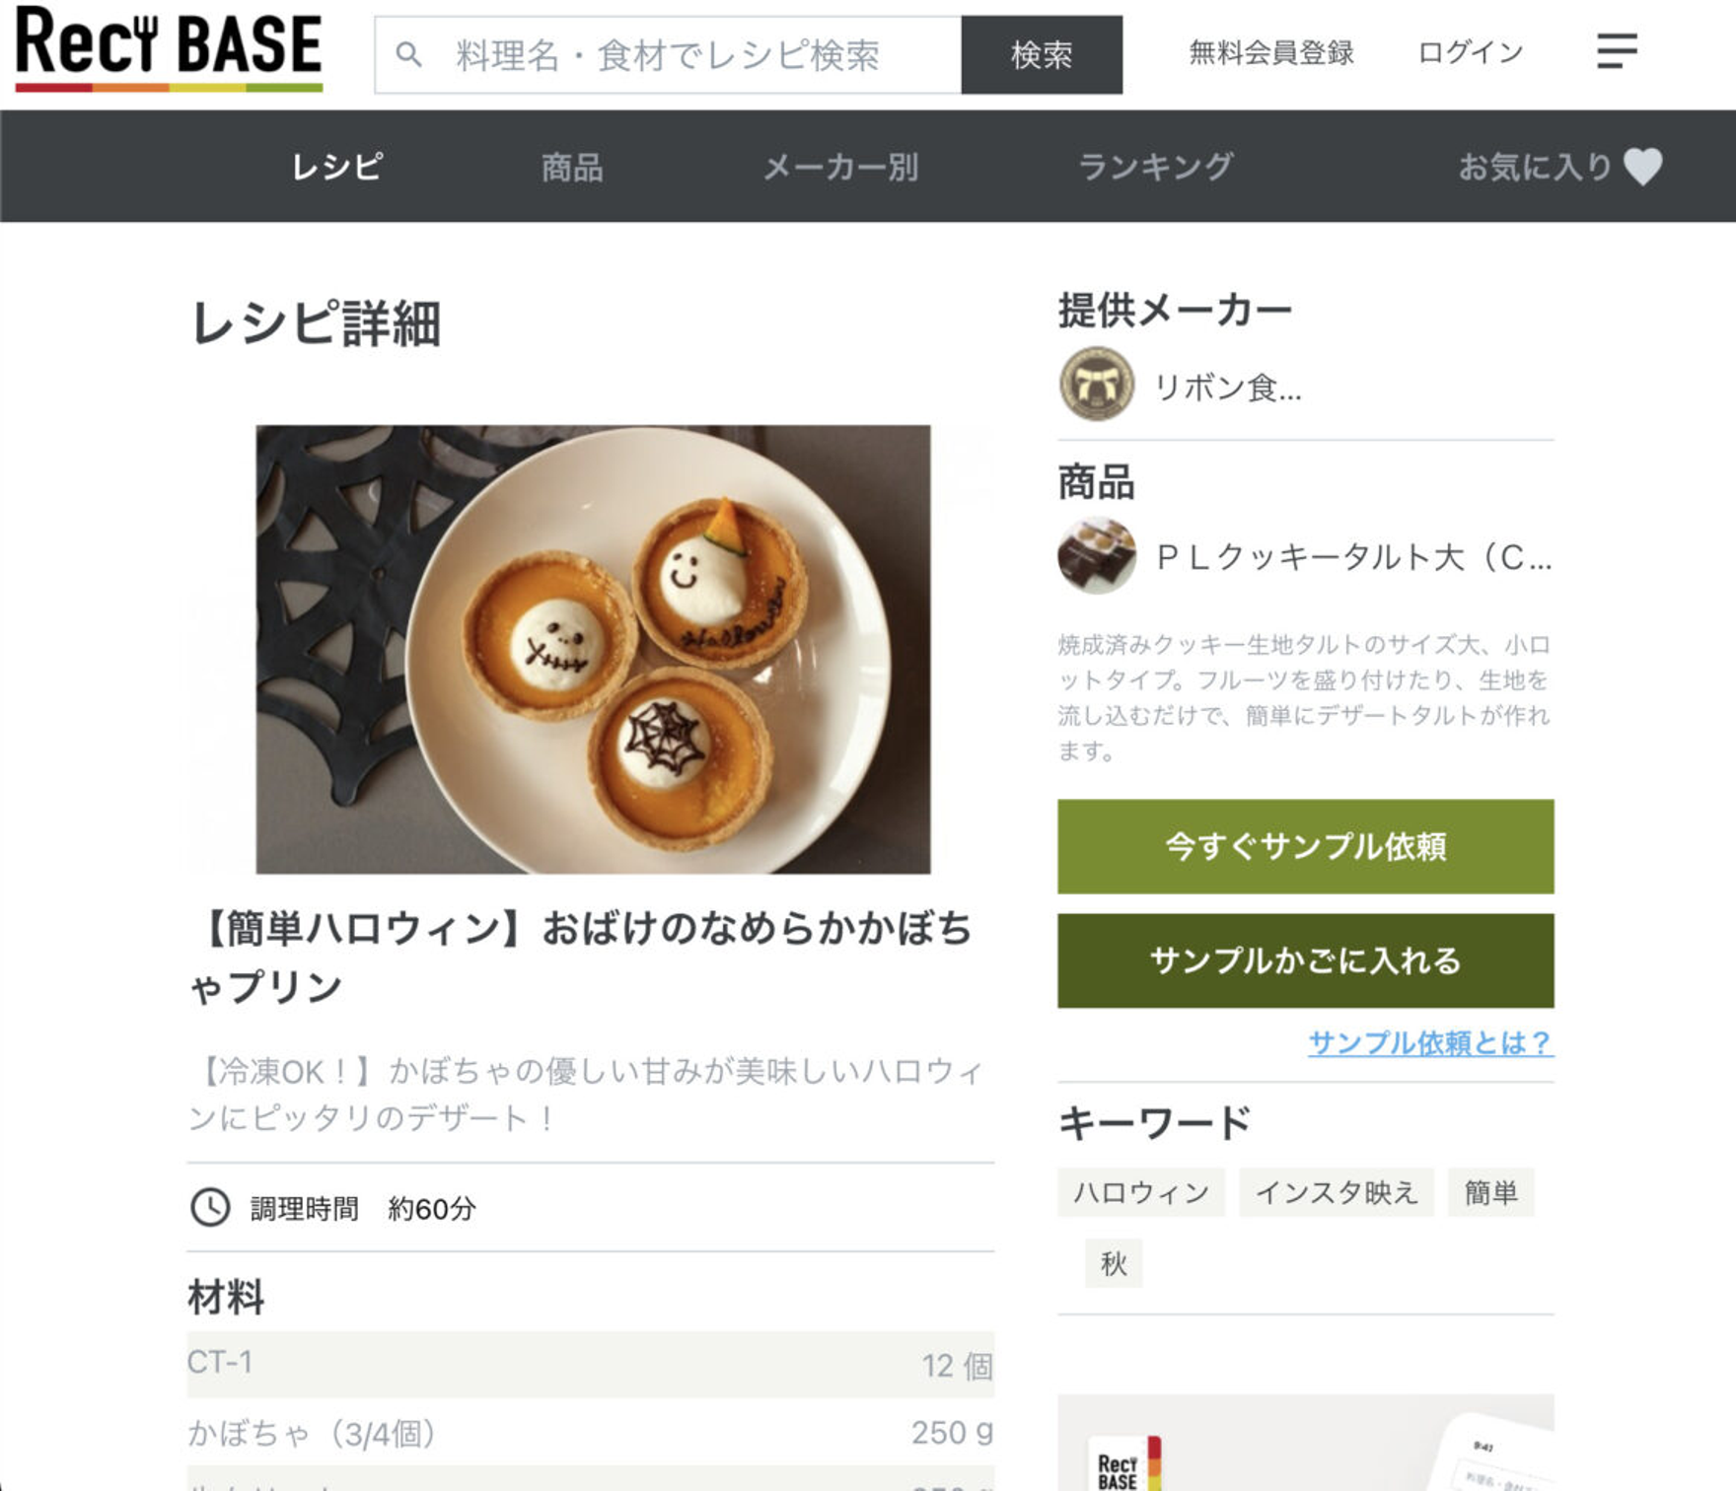Click the favorites heart icon
Image resolution: width=1736 pixels, height=1491 pixels.
point(1642,167)
